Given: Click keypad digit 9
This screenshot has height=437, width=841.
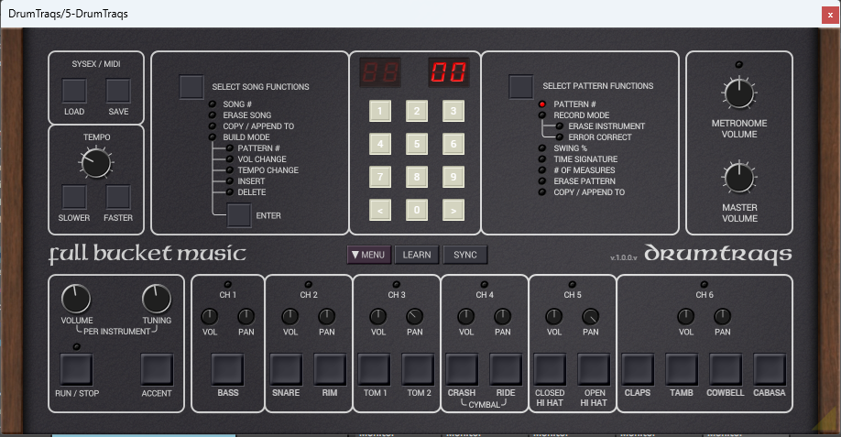Looking at the screenshot, I should pyautogui.click(x=453, y=177).
